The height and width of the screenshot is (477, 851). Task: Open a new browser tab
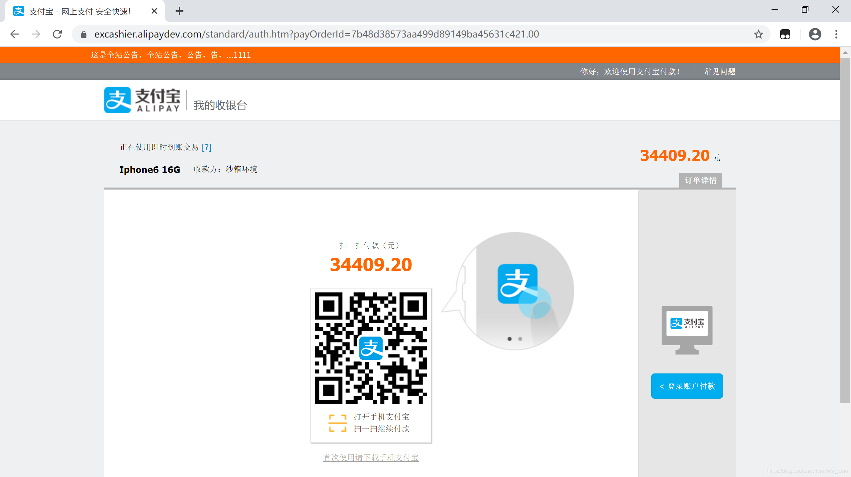pyautogui.click(x=180, y=11)
